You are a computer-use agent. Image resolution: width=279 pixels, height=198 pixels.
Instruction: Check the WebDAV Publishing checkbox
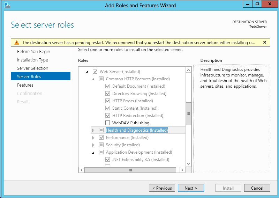coord(108,123)
